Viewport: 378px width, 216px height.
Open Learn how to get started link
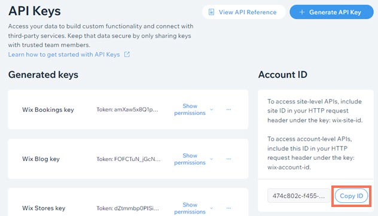coord(64,54)
